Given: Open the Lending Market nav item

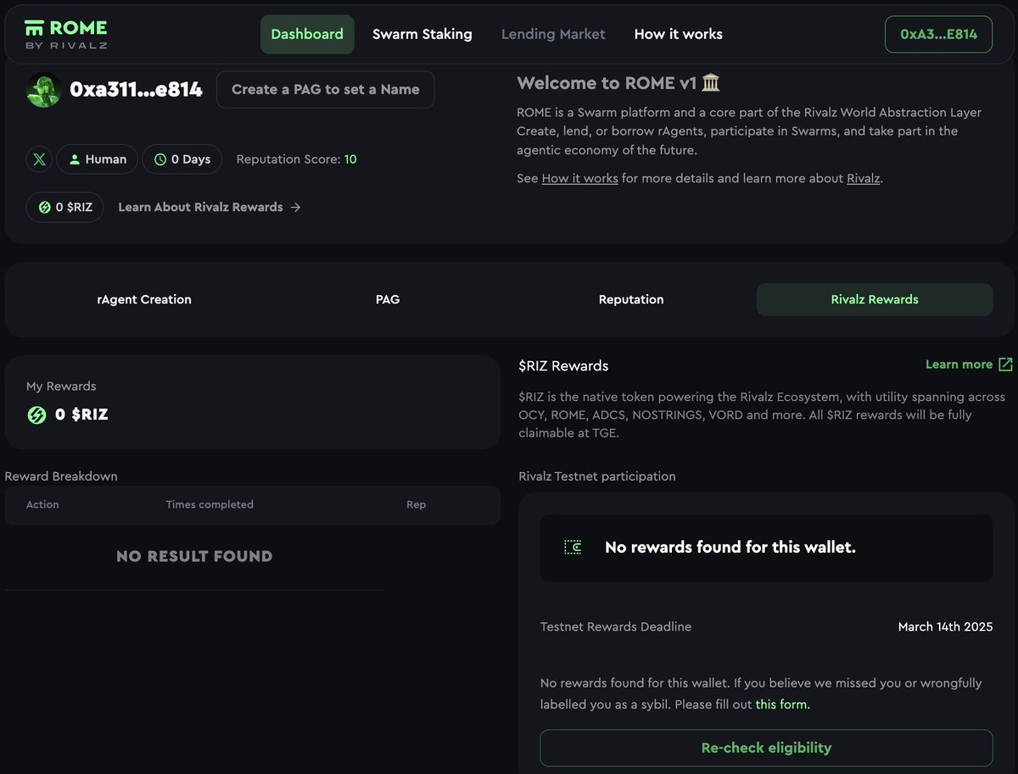Looking at the screenshot, I should (553, 34).
